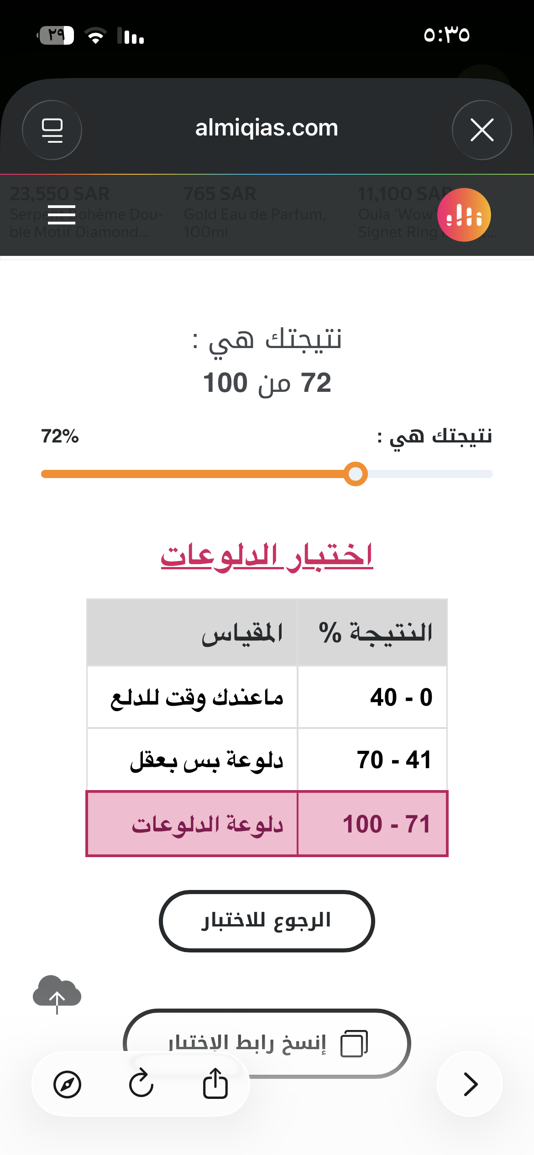Screen dimensions: 534x1155
Task: Tap the Wi-Fi status bar icon
Action: [x=95, y=35]
